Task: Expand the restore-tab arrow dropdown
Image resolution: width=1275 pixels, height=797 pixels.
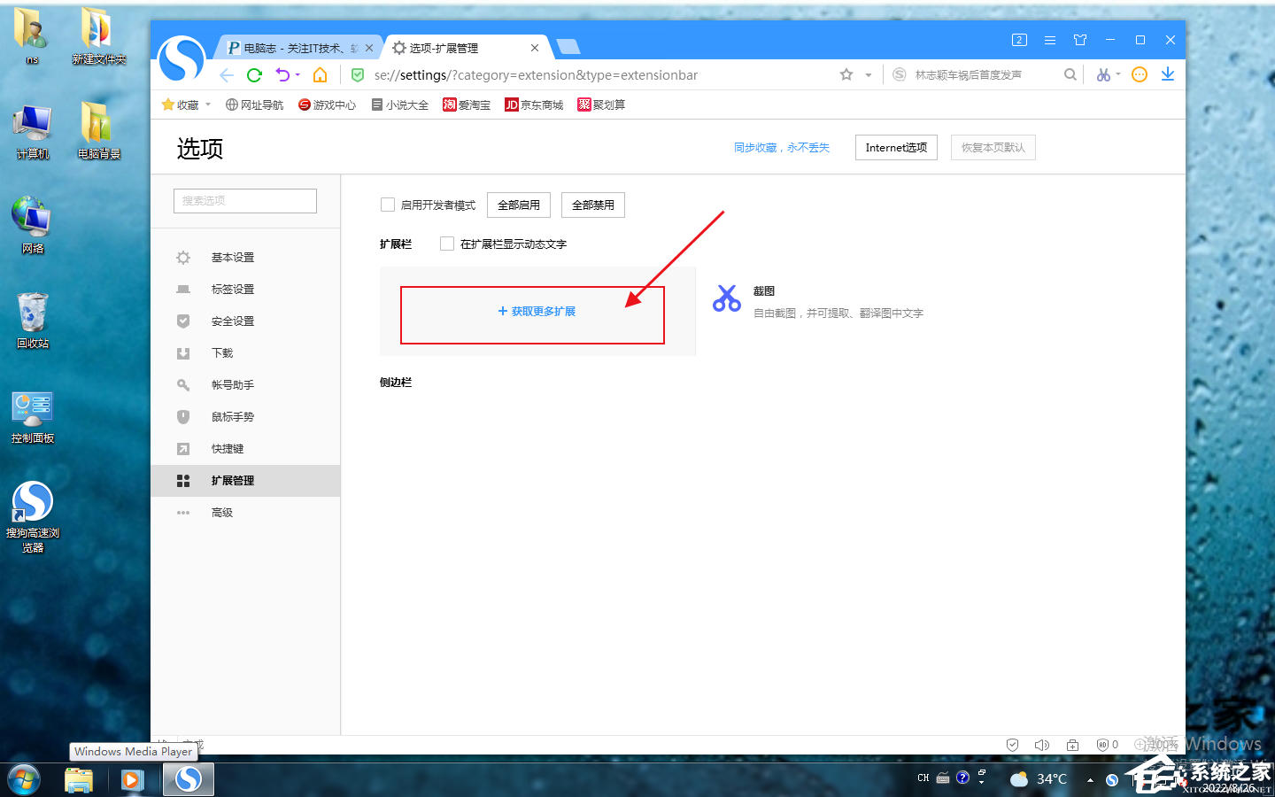Action: pos(298,75)
